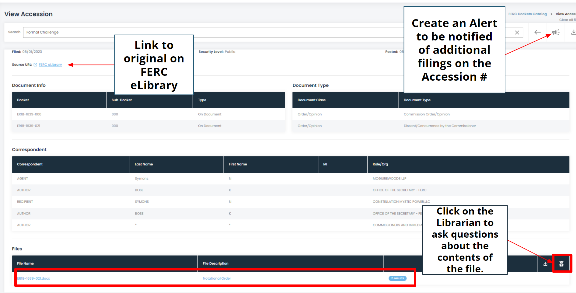576x293 pixels.
Task: Click the MCGUIREWOODS LLP organization cell
Action: tap(389, 179)
